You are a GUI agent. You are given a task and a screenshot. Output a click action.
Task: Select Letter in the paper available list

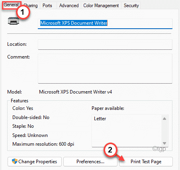pos(100,119)
